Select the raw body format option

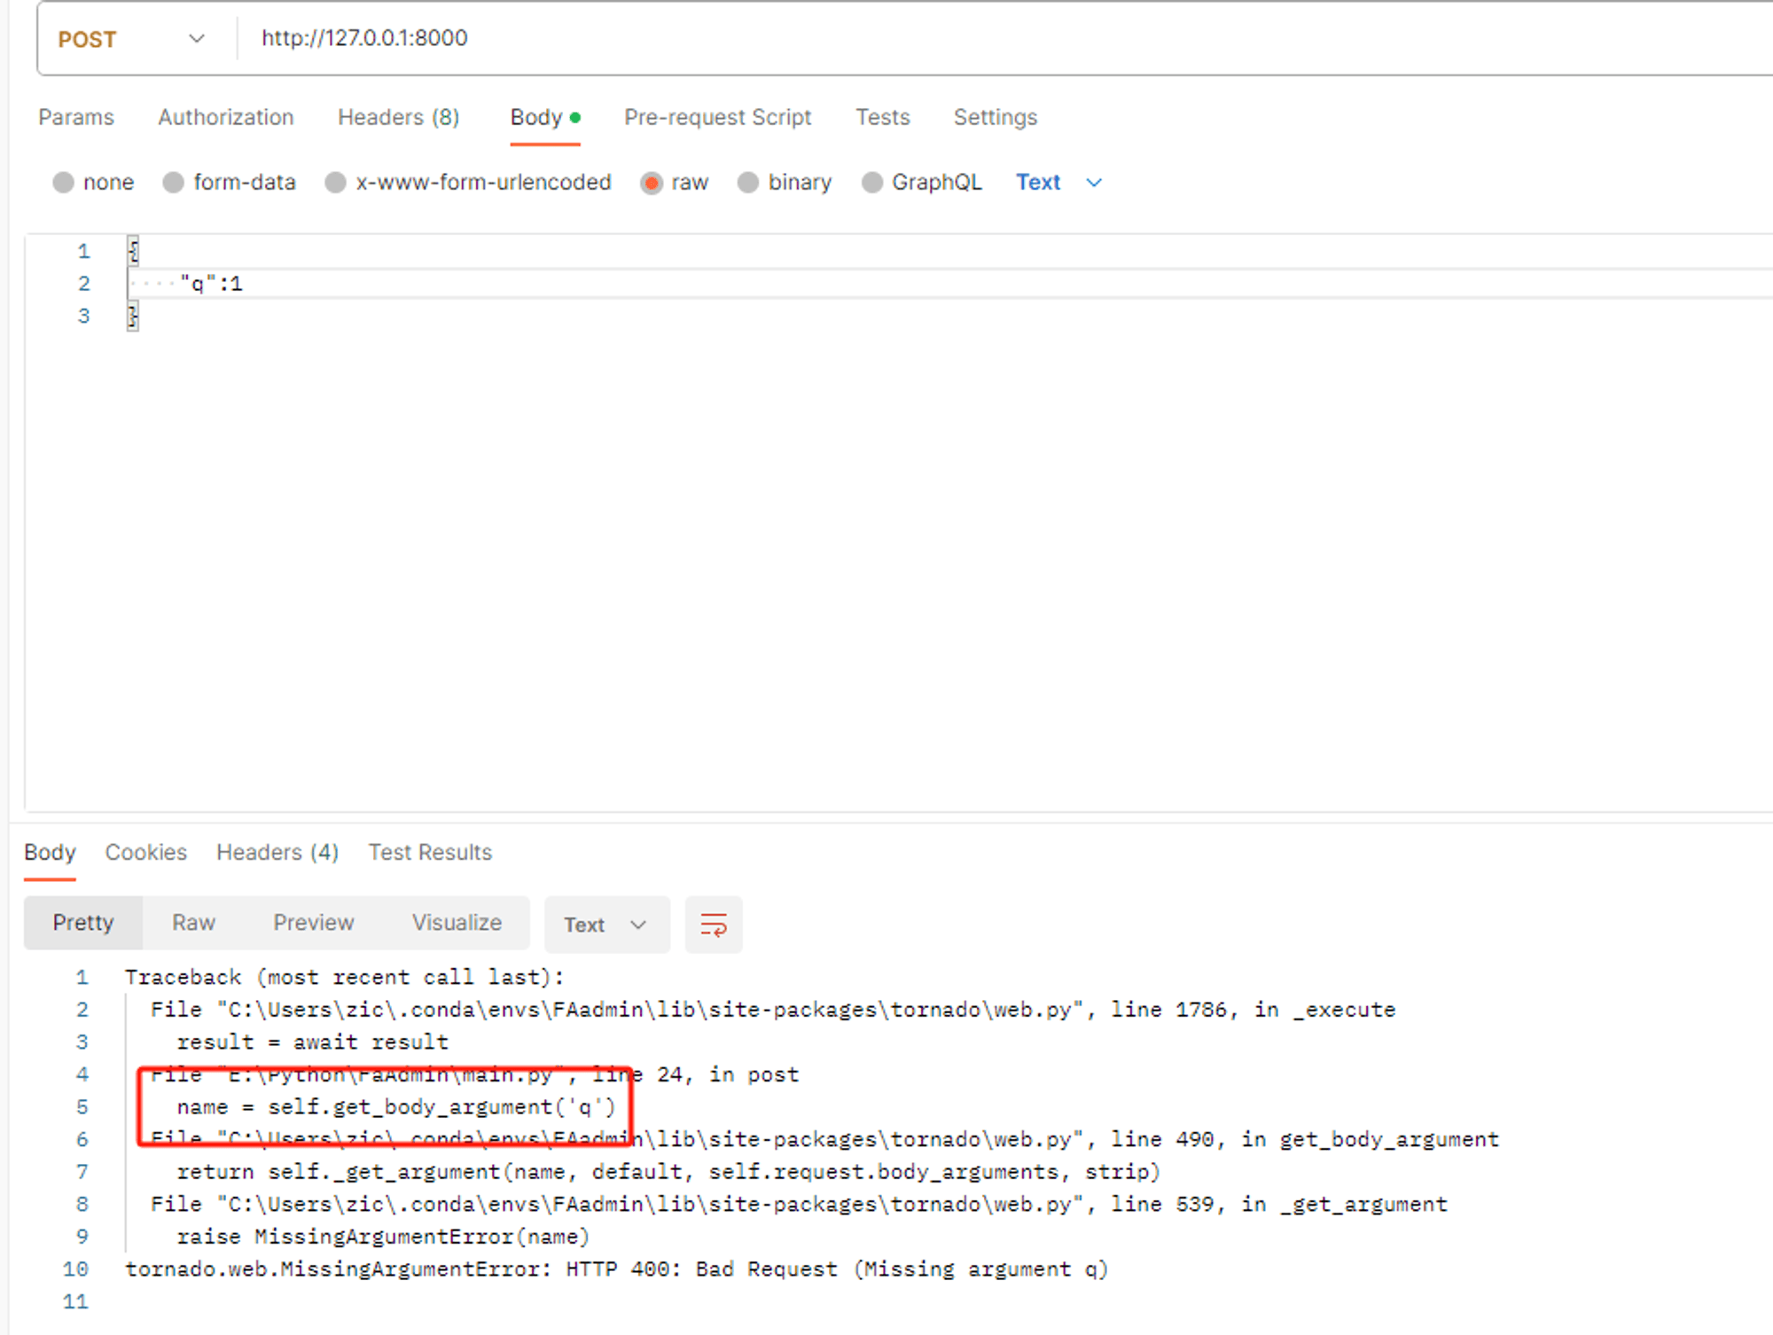pyautogui.click(x=653, y=183)
